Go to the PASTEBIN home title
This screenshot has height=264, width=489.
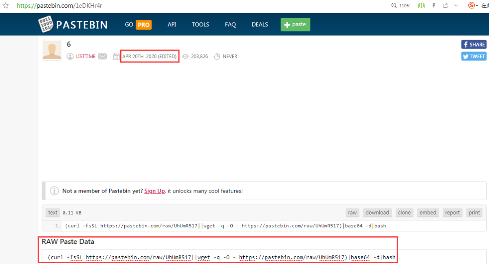(81, 25)
